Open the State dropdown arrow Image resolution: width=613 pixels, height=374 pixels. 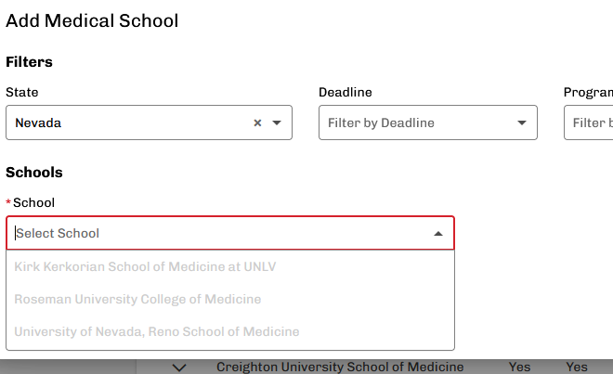(277, 123)
